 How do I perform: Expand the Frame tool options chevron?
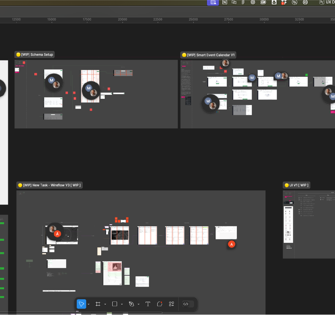[x=105, y=304]
